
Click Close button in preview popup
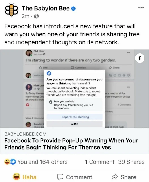[x=74, y=124]
